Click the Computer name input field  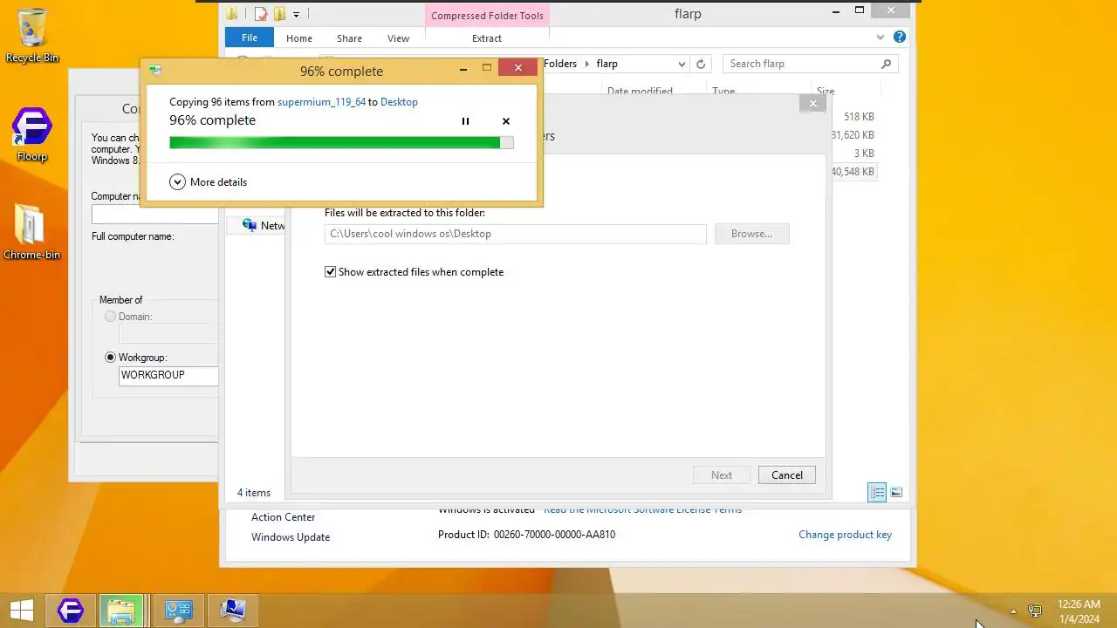[154, 215]
